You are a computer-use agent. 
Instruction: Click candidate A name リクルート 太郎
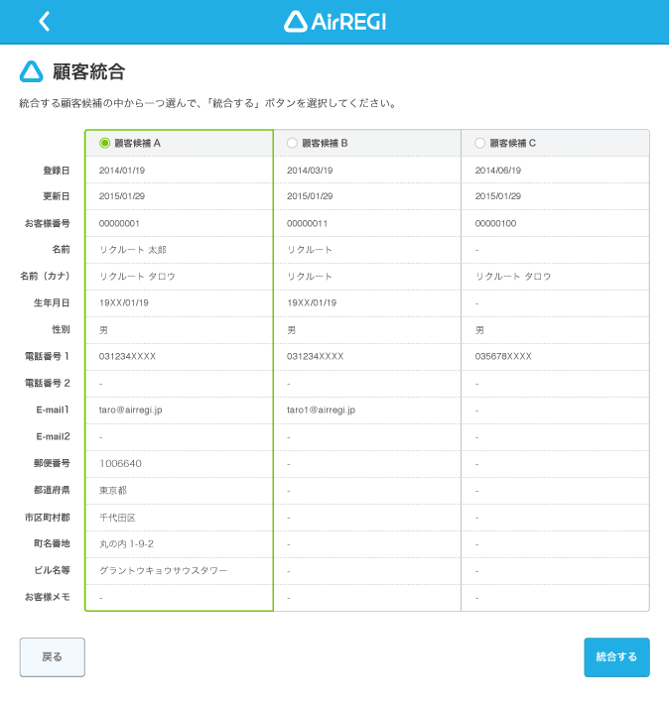pos(133,250)
